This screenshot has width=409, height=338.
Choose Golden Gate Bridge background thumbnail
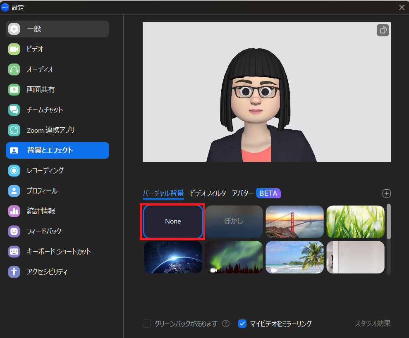point(294,221)
